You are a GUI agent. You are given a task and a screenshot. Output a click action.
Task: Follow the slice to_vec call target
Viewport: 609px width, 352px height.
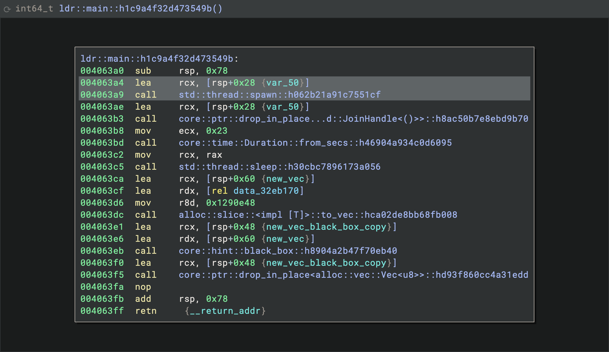[318, 215]
